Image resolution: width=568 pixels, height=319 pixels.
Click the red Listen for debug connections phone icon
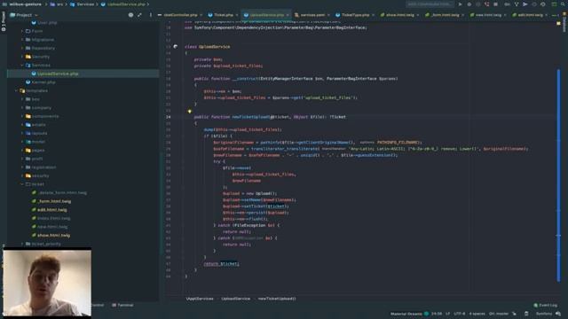486,4
